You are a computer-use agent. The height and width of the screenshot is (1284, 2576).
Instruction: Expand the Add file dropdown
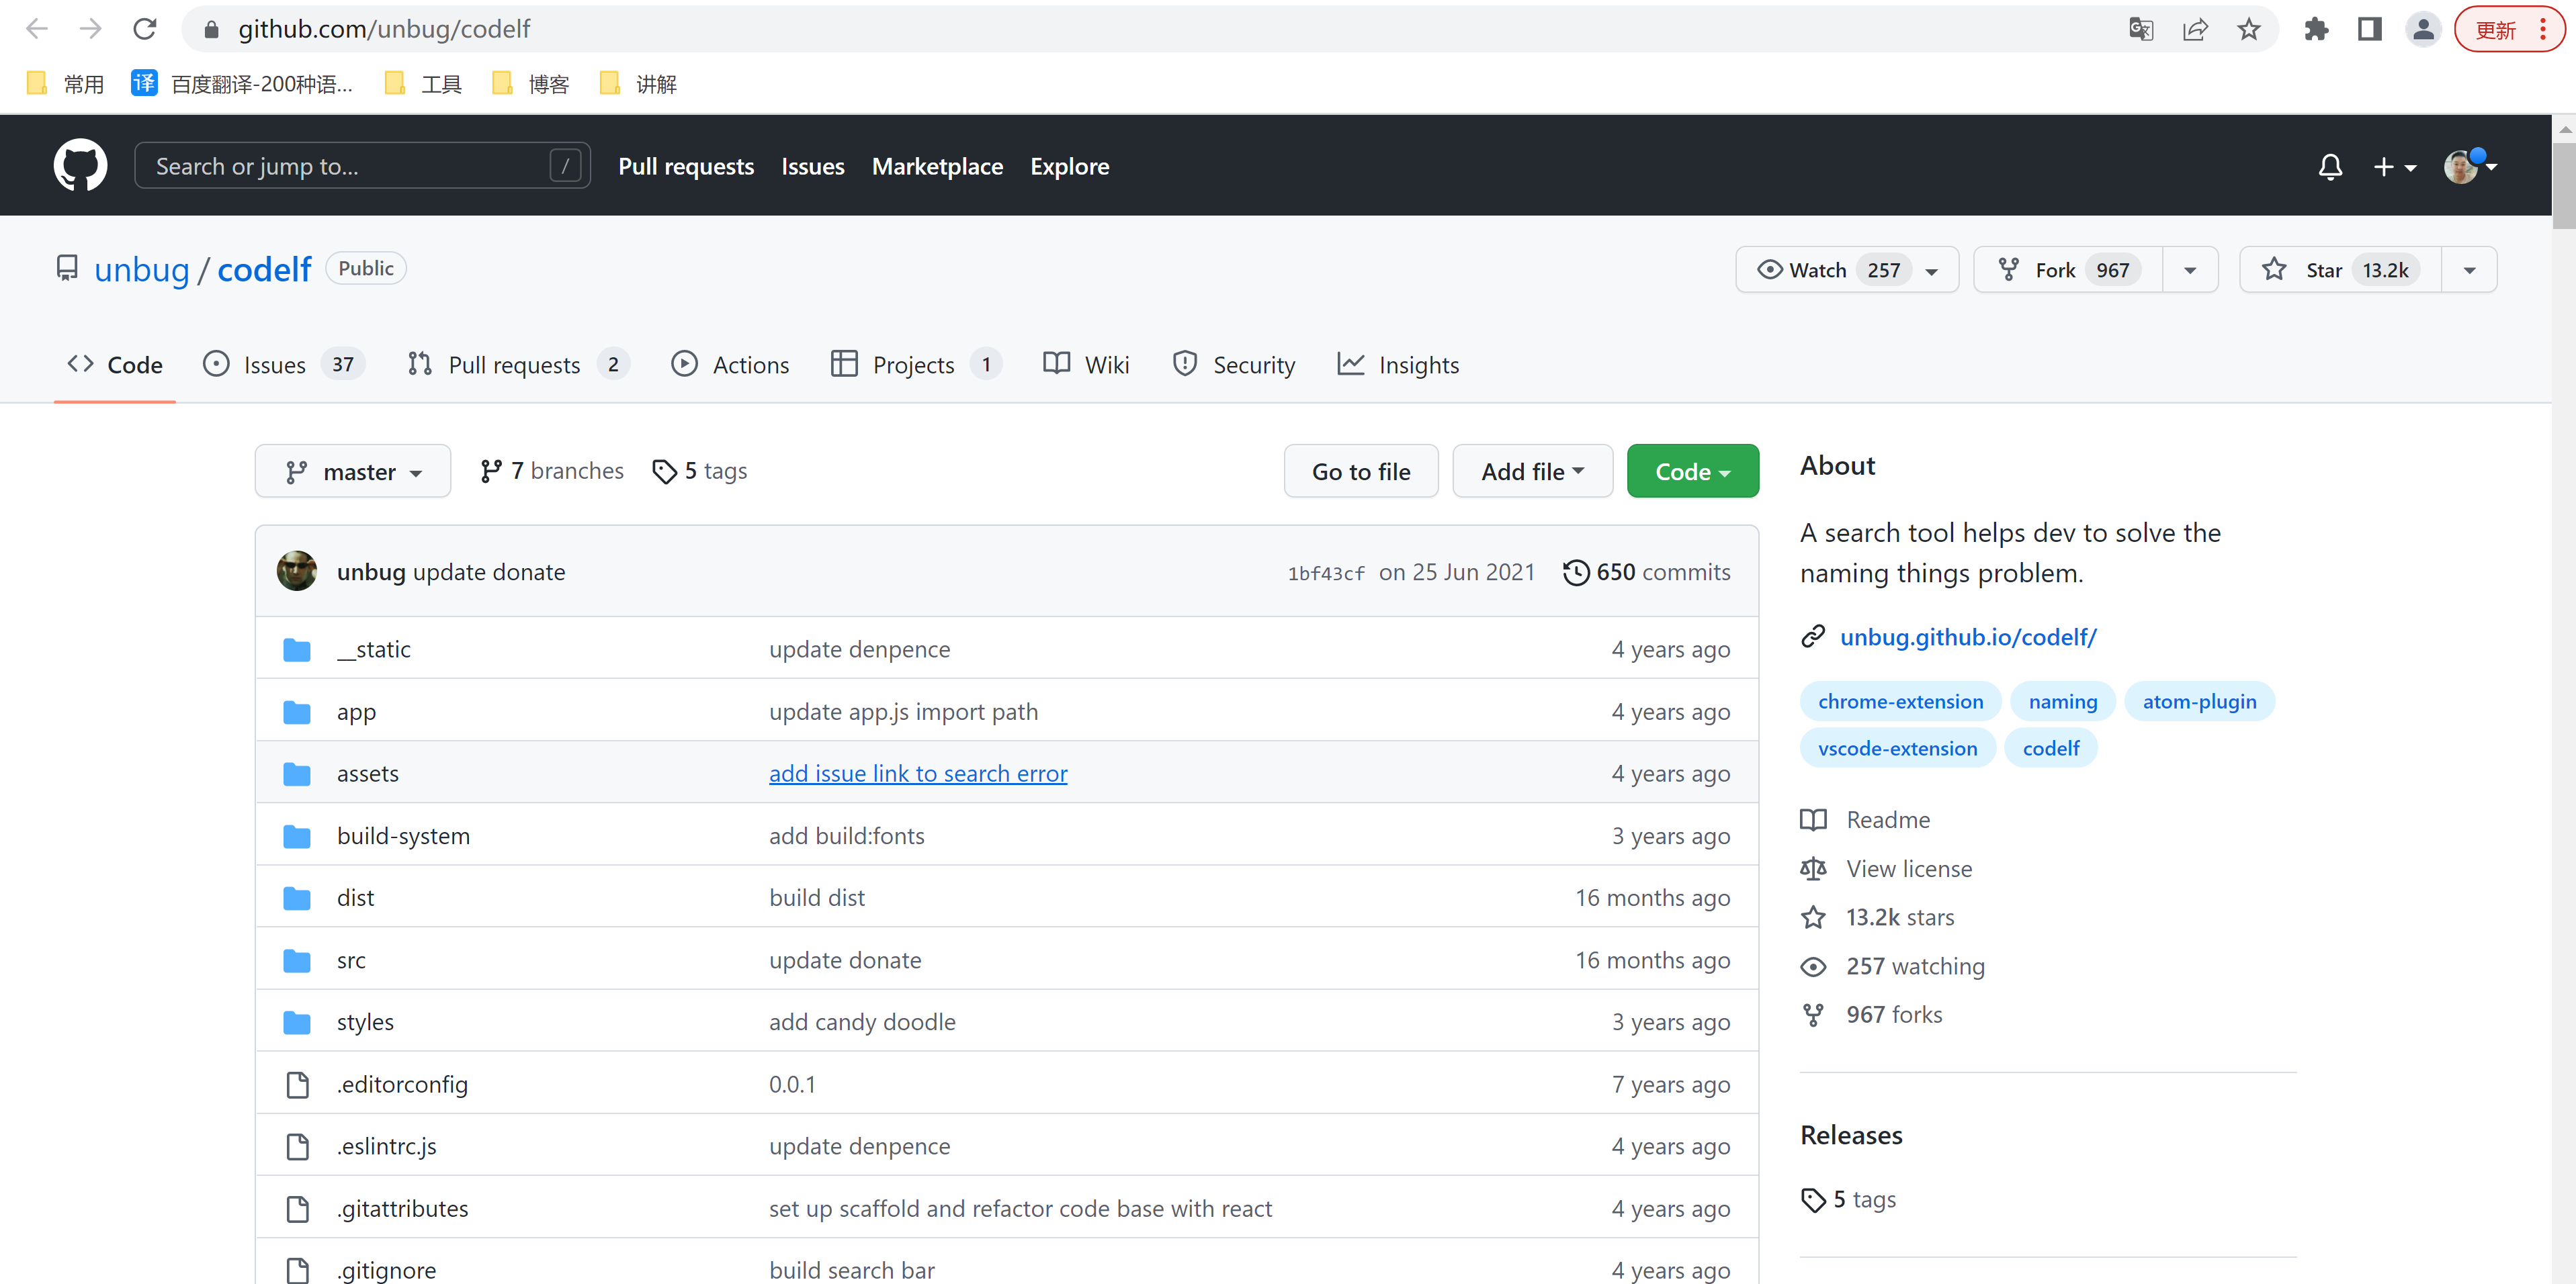[x=1532, y=471]
